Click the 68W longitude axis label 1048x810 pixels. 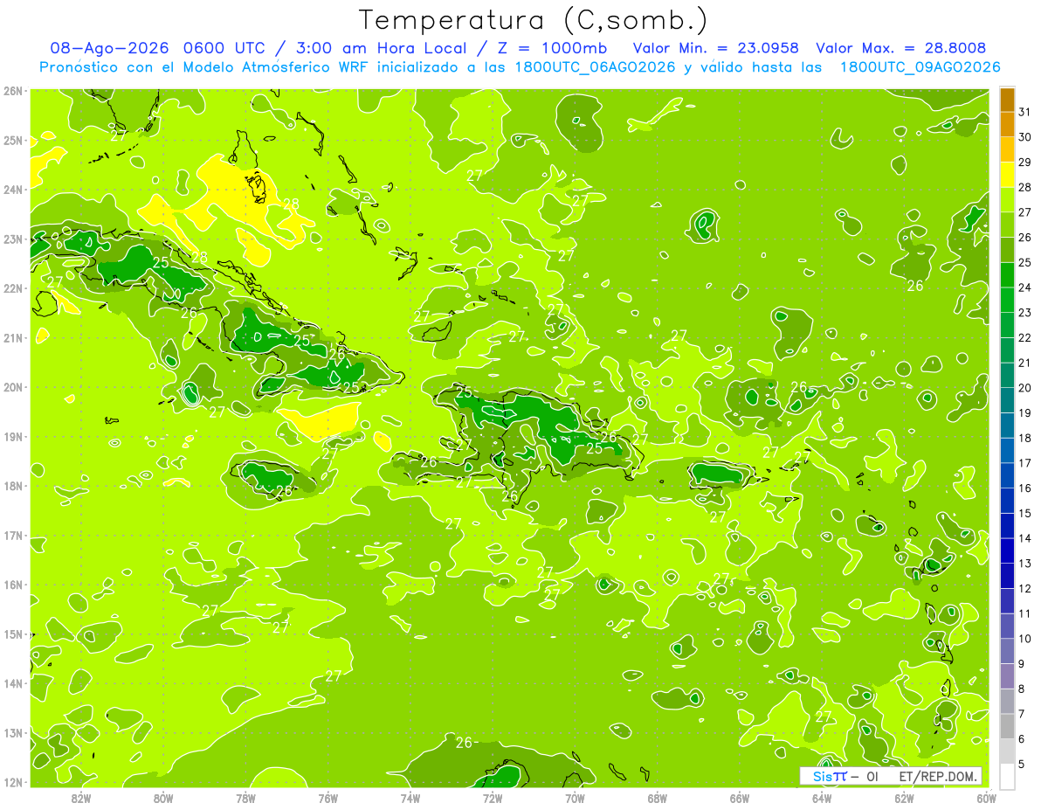(x=658, y=798)
